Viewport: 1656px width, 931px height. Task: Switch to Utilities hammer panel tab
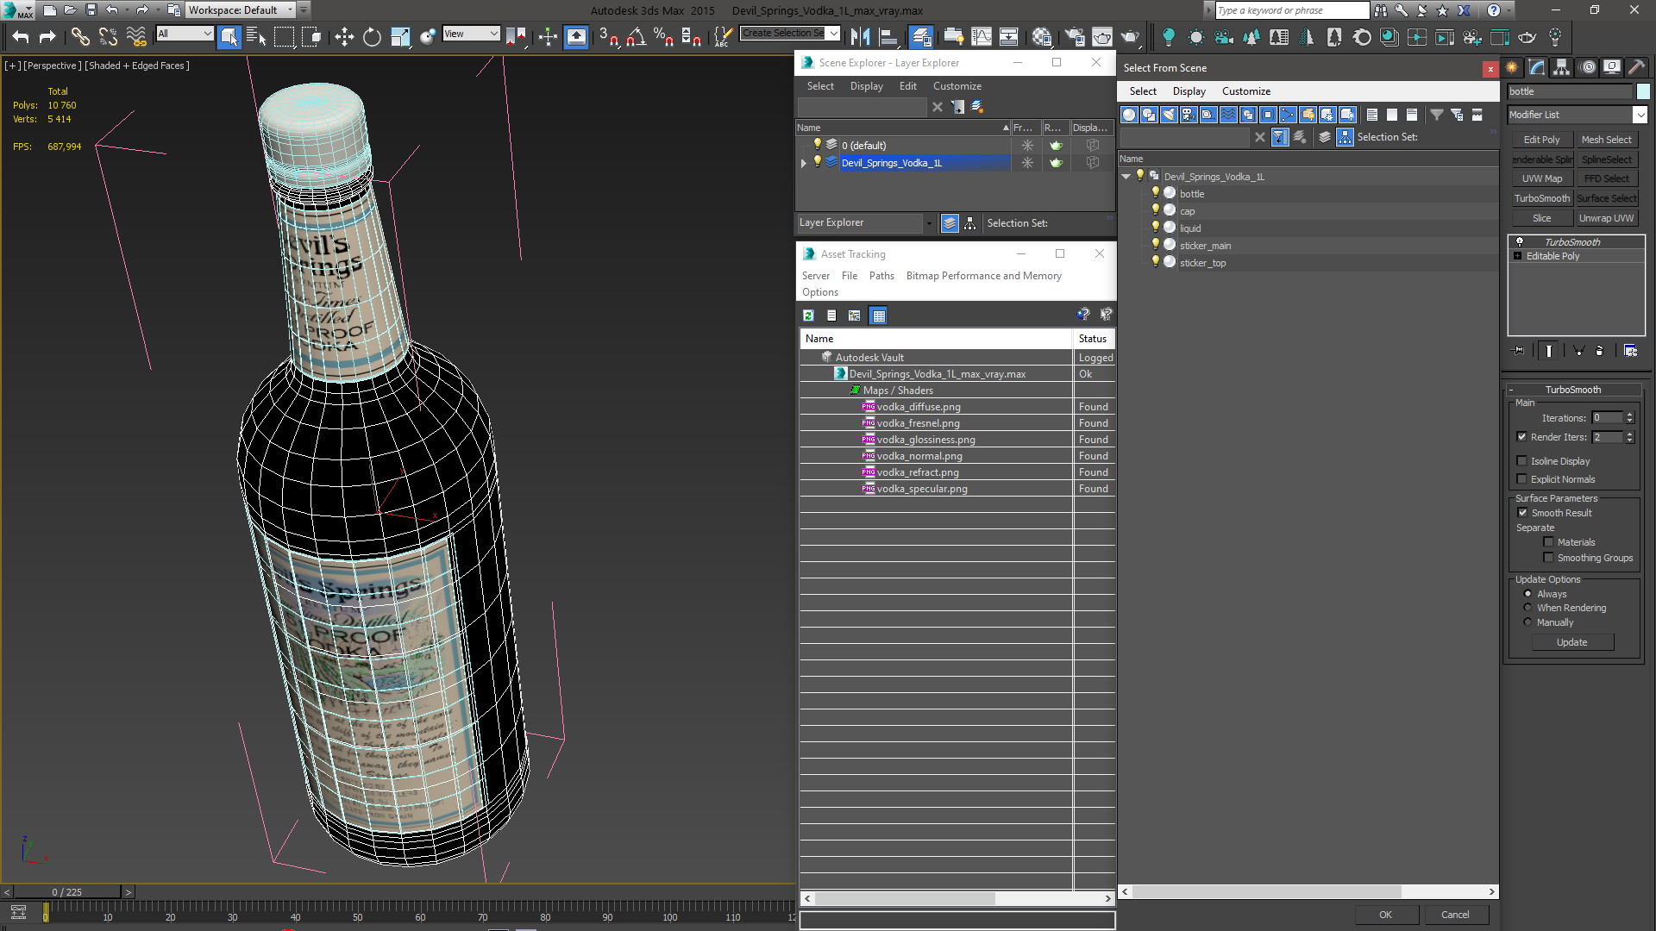(1636, 67)
